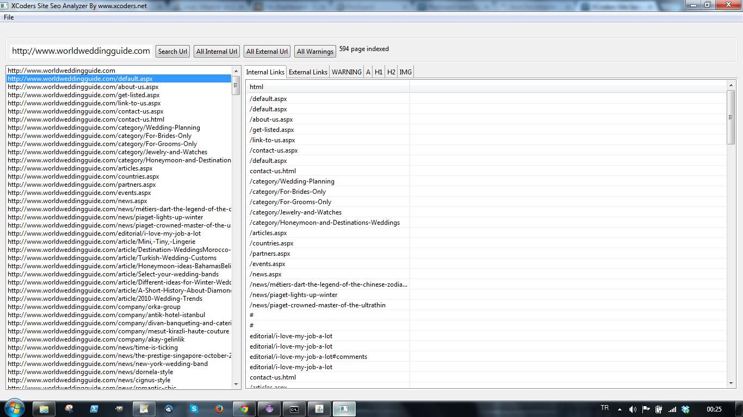Click the Dropbox tray icon
The image size is (743, 417).
(685, 409)
